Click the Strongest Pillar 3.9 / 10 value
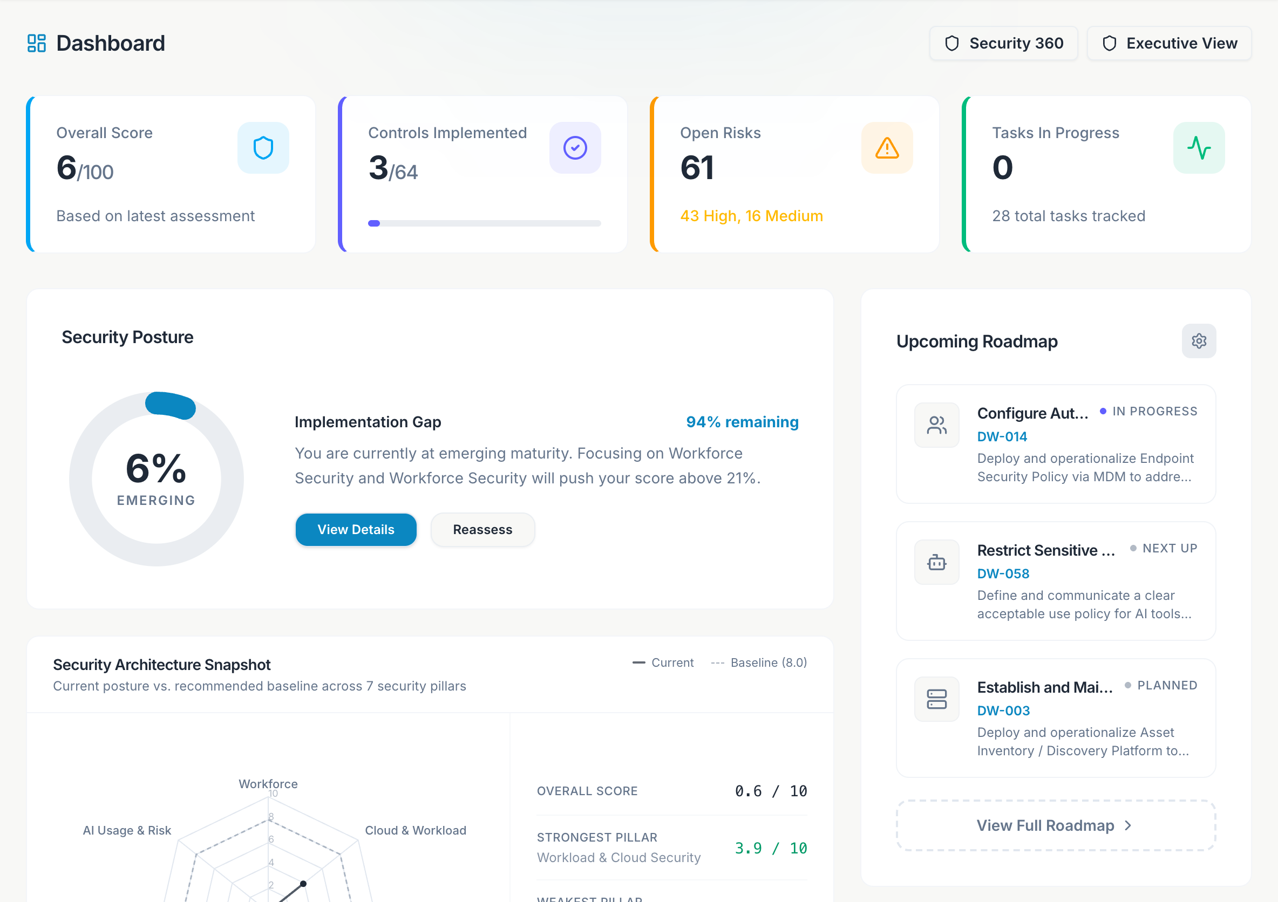Image resolution: width=1278 pixels, height=902 pixels. pyautogui.click(x=771, y=849)
